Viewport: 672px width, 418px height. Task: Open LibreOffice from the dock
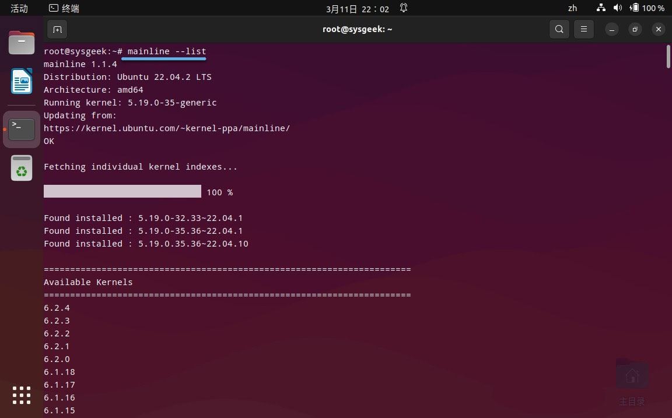click(22, 82)
